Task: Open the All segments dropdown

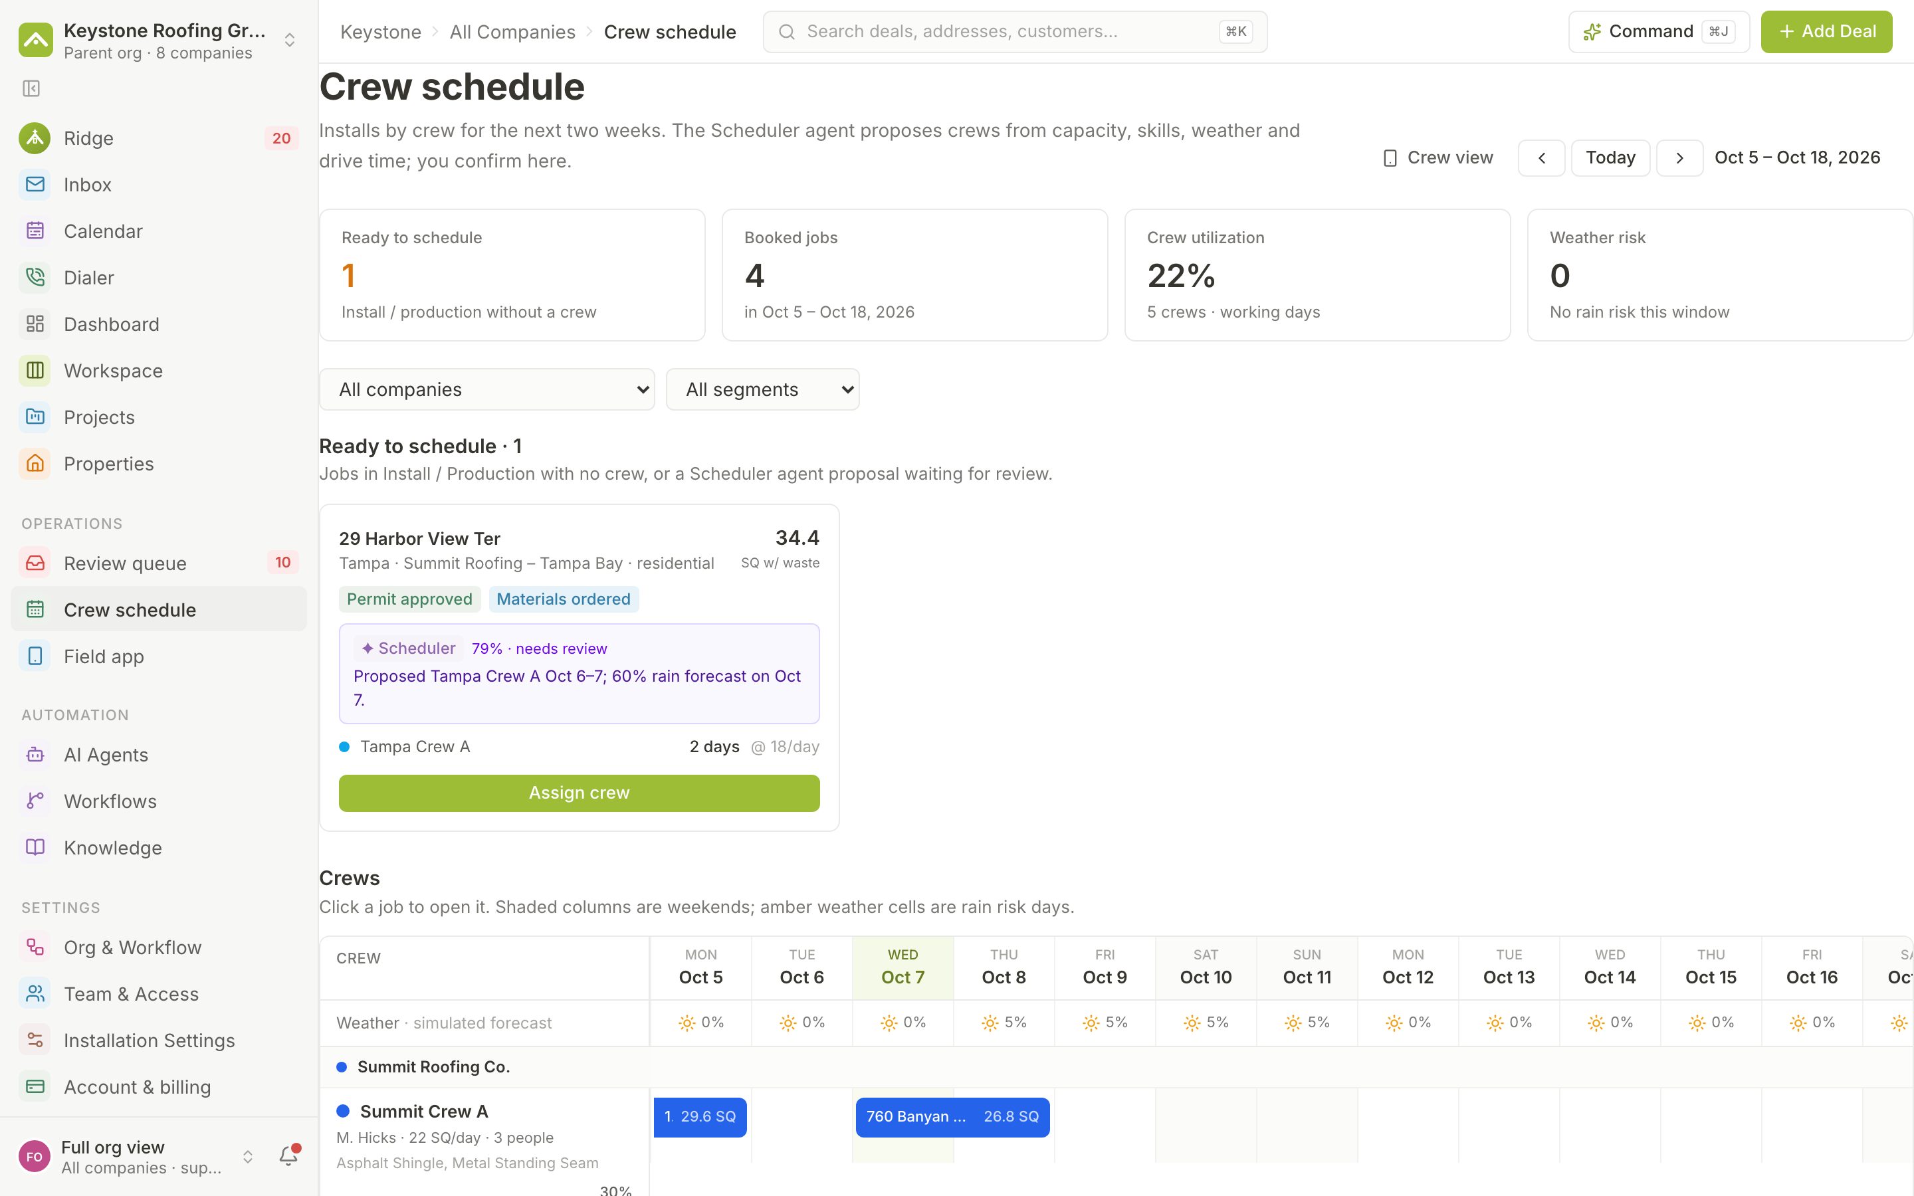Action: pyautogui.click(x=762, y=389)
